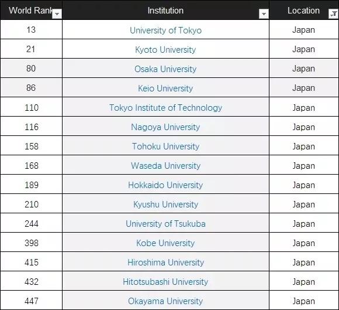Open the Nagoya University link

165,127
